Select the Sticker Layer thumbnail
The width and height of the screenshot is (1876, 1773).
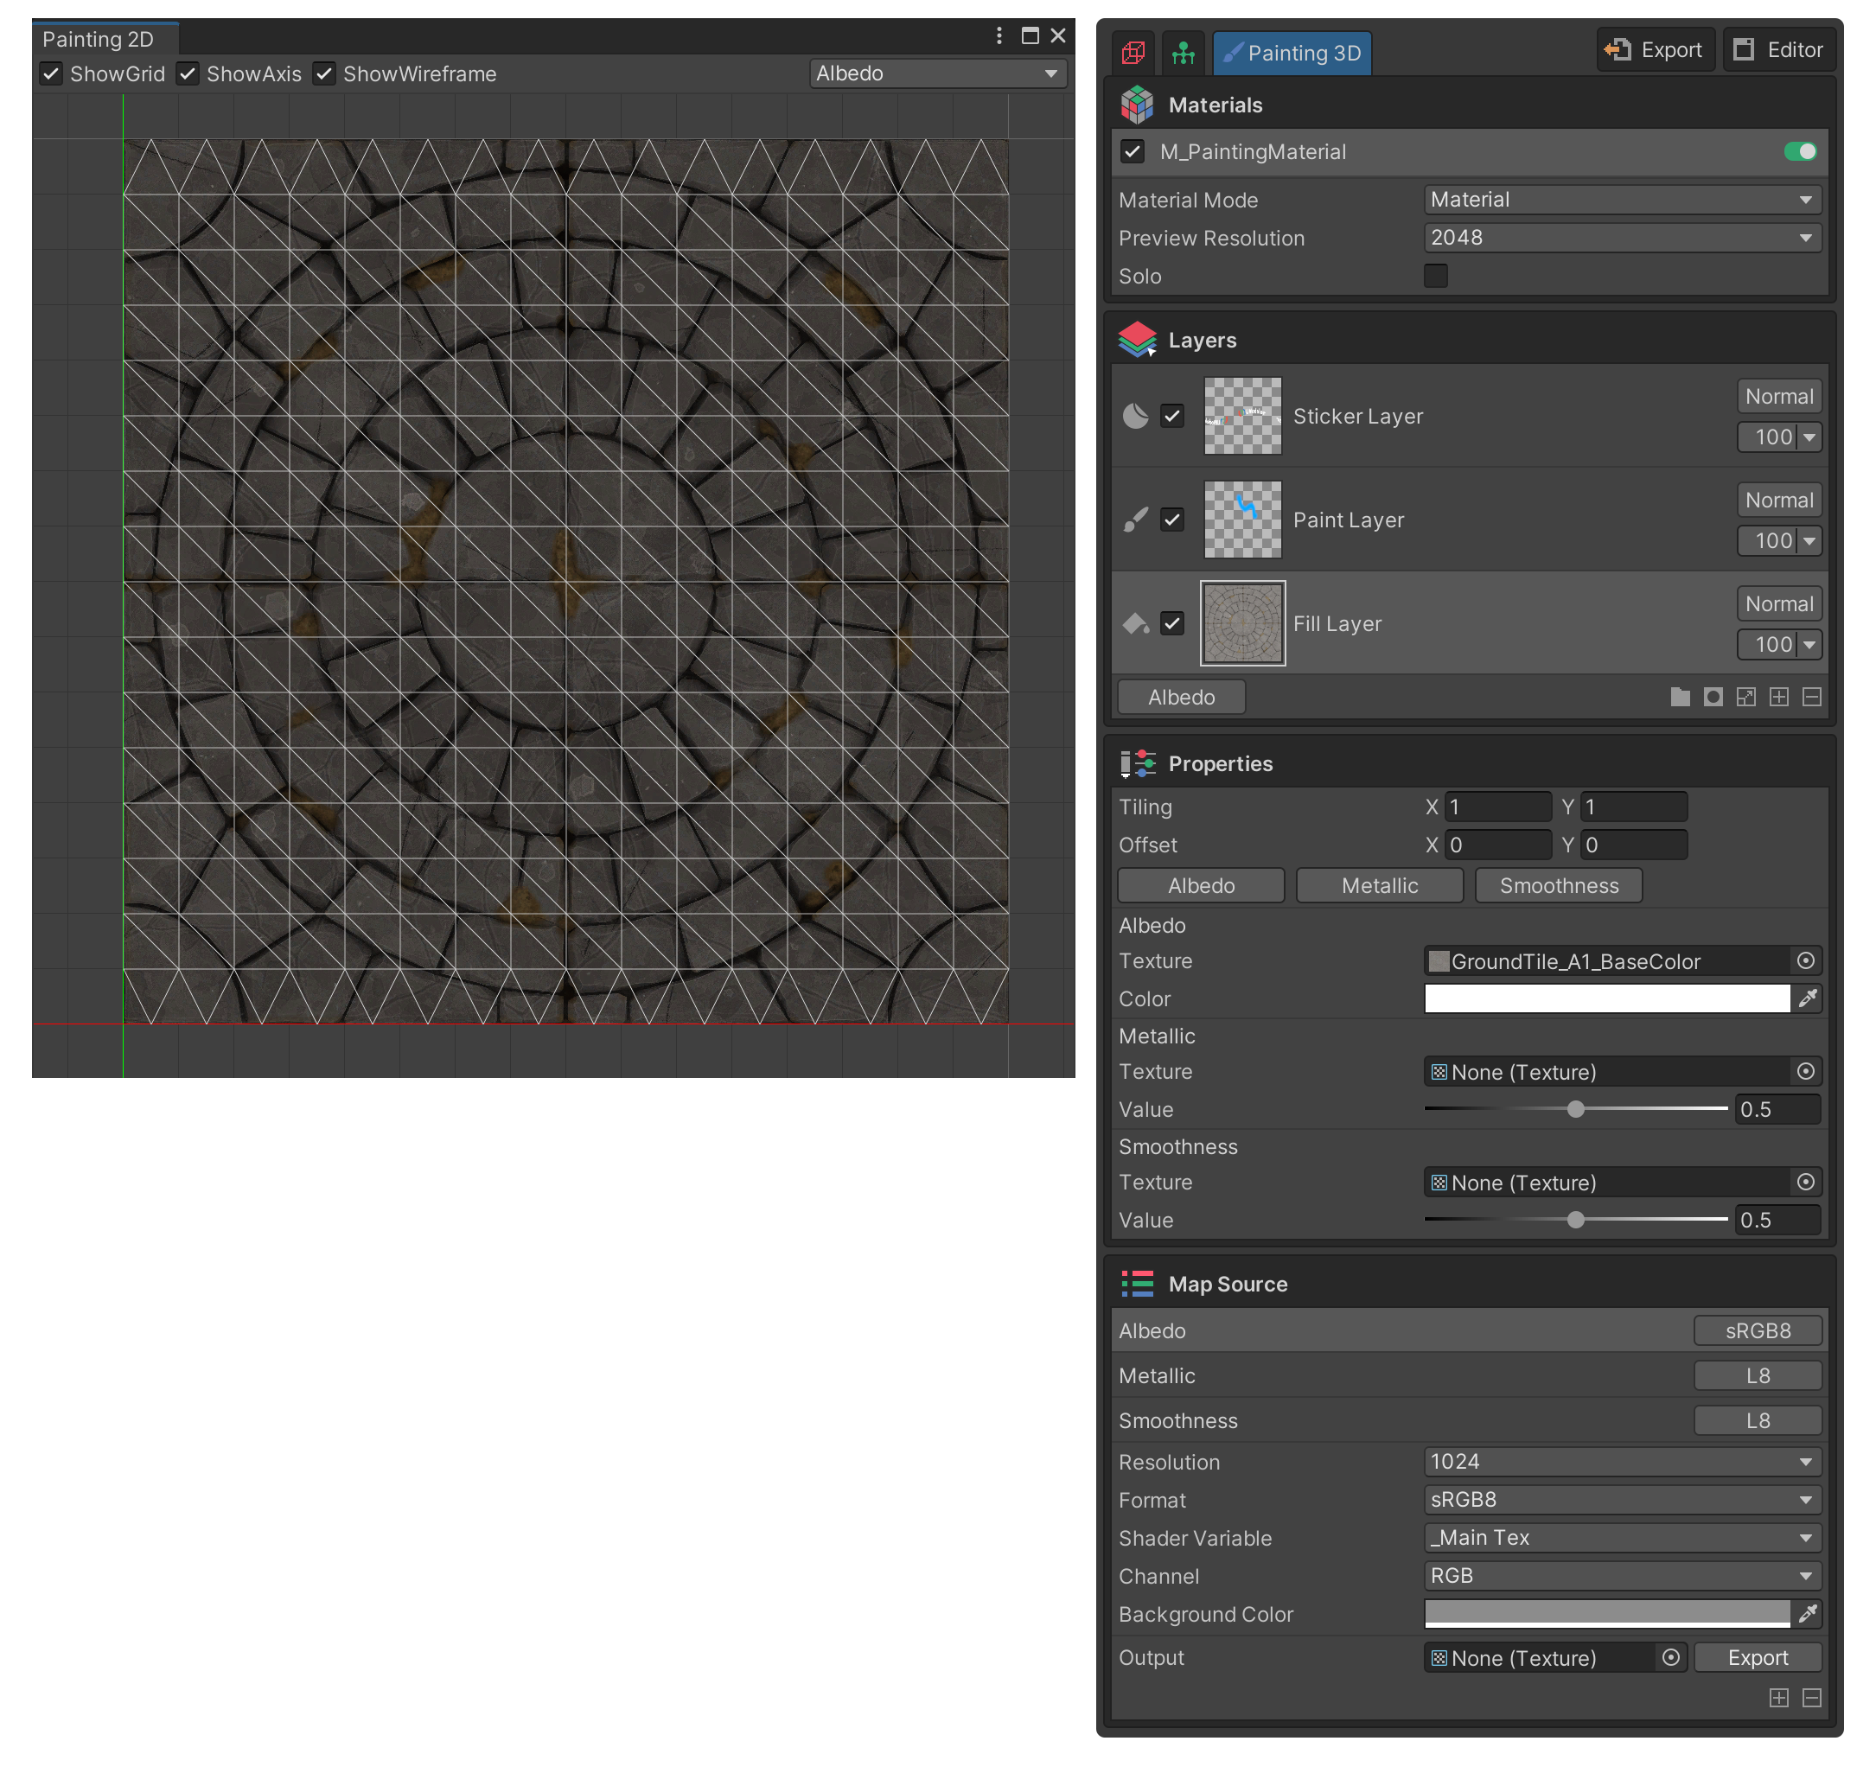1241,416
